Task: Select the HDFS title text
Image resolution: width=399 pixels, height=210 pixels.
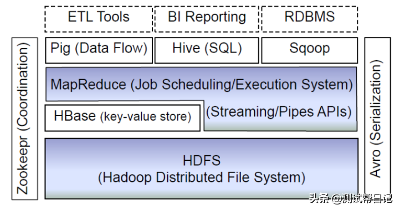Action: click(202, 161)
